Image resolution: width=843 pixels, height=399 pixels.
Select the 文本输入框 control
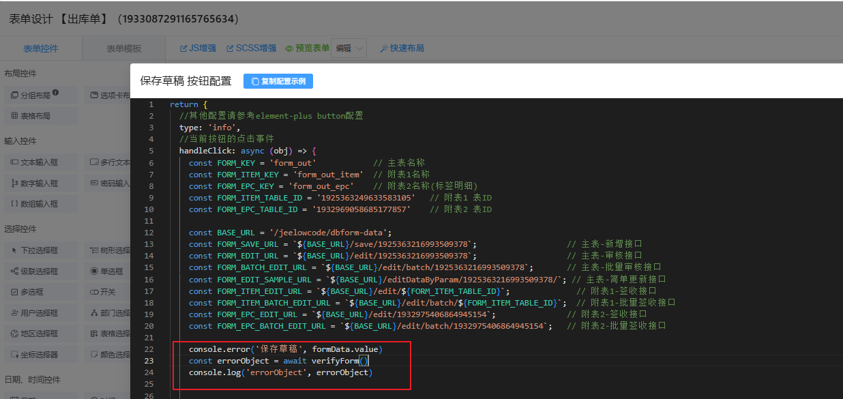click(x=40, y=162)
